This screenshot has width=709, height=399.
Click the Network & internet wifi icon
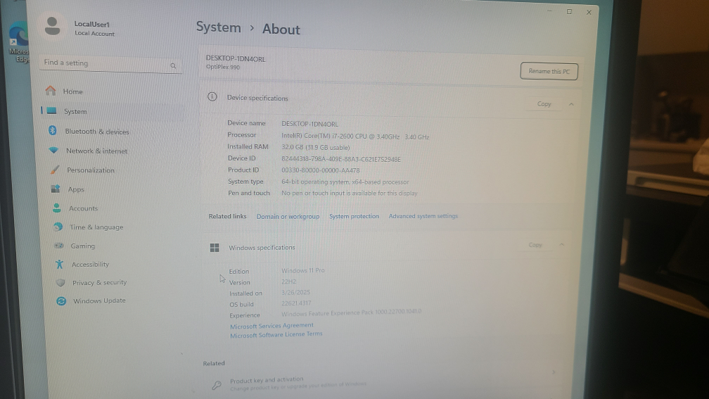point(53,150)
